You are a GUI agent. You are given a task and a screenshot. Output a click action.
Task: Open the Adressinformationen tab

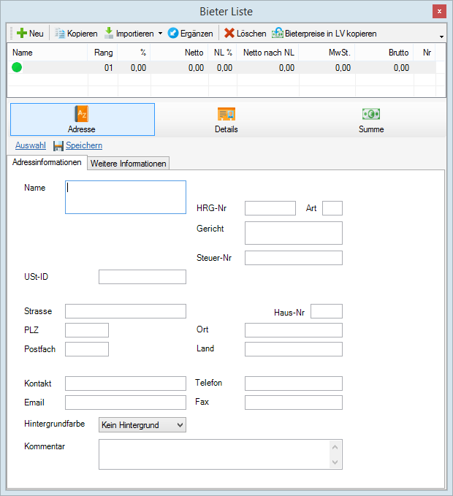(x=47, y=162)
